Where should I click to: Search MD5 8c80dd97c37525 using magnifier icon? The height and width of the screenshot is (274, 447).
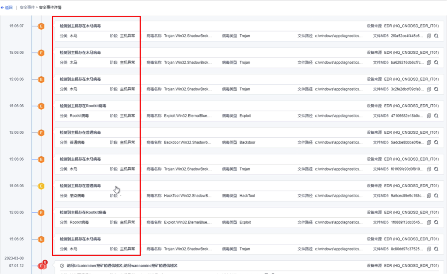pos(436,249)
